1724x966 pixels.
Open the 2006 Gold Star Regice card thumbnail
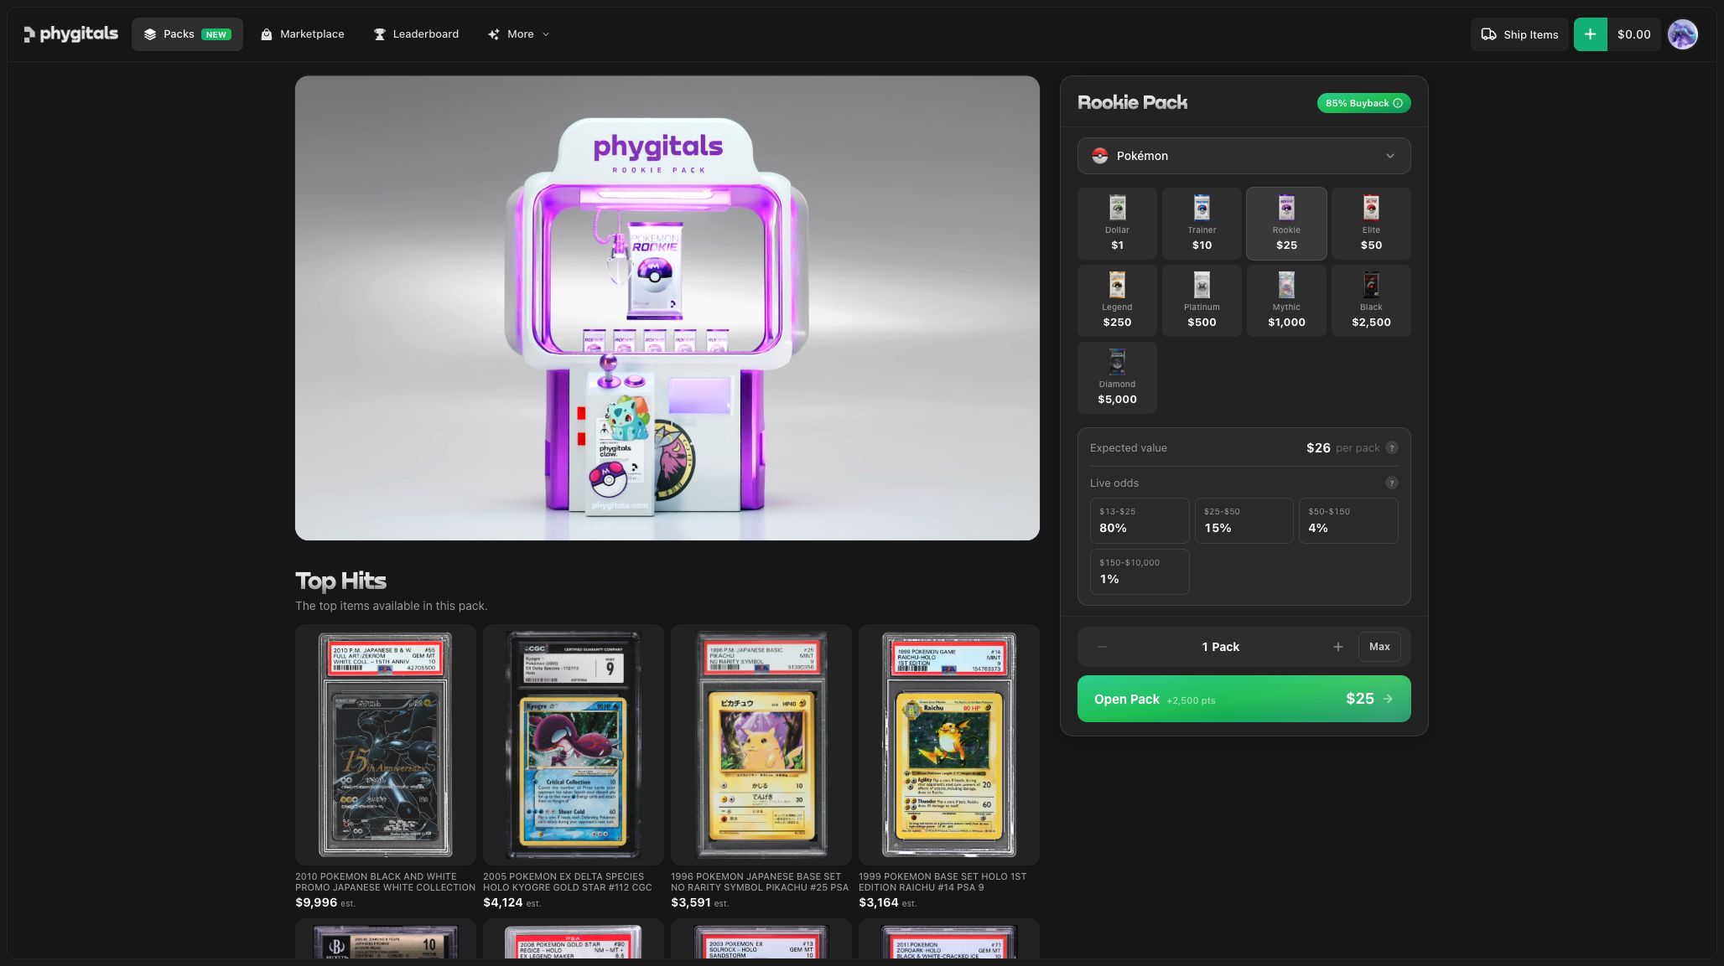[x=574, y=939]
